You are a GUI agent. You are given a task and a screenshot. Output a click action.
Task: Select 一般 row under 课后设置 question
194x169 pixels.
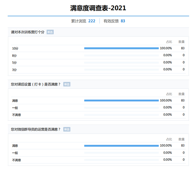pyautogui.click(x=98, y=108)
